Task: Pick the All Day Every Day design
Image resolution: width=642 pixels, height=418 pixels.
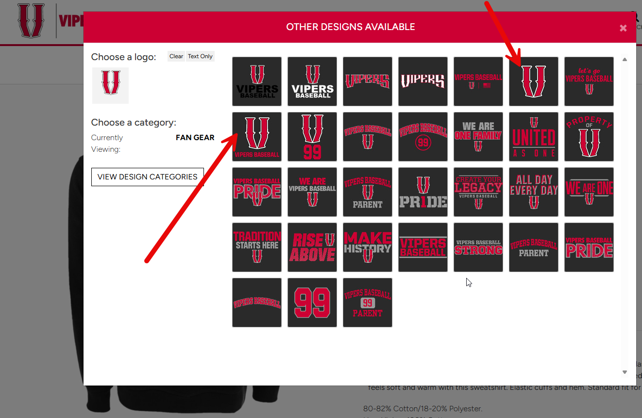Action: (534, 192)
